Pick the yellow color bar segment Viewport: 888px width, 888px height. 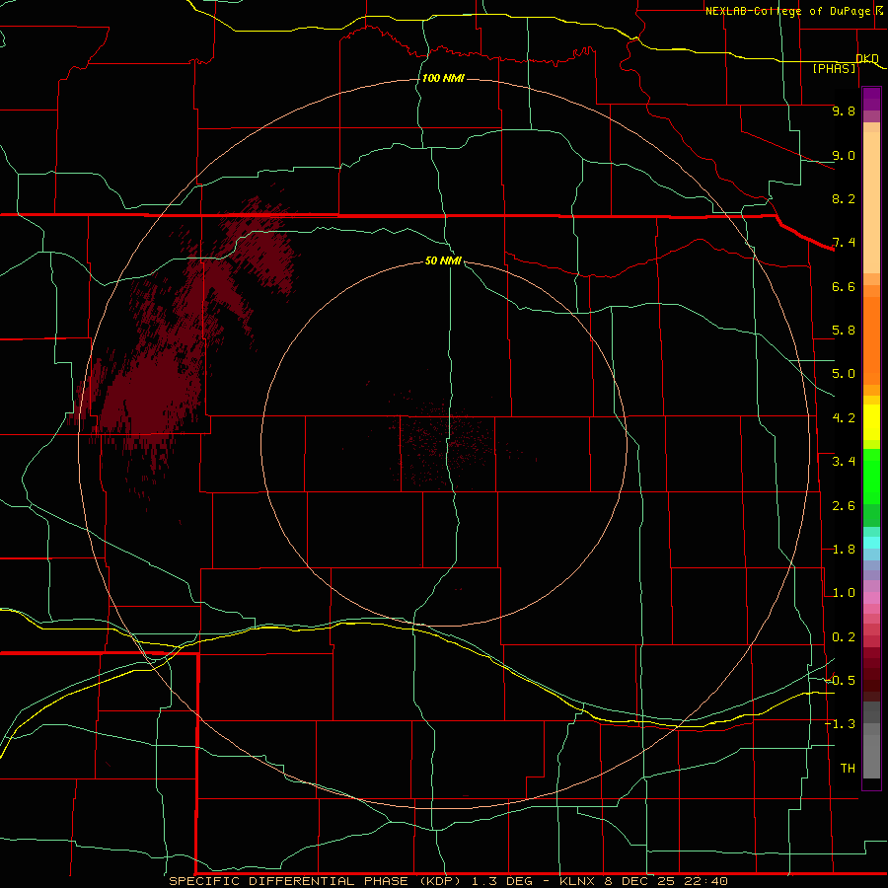(871, 422)
